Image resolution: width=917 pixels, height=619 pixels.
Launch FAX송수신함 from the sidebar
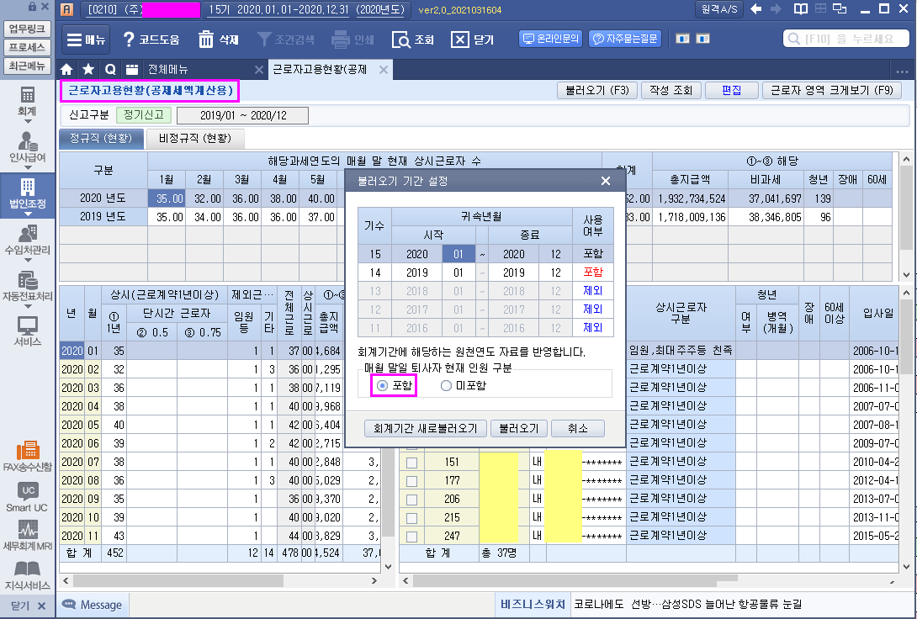pyautogui.click(x=27, y=454)
